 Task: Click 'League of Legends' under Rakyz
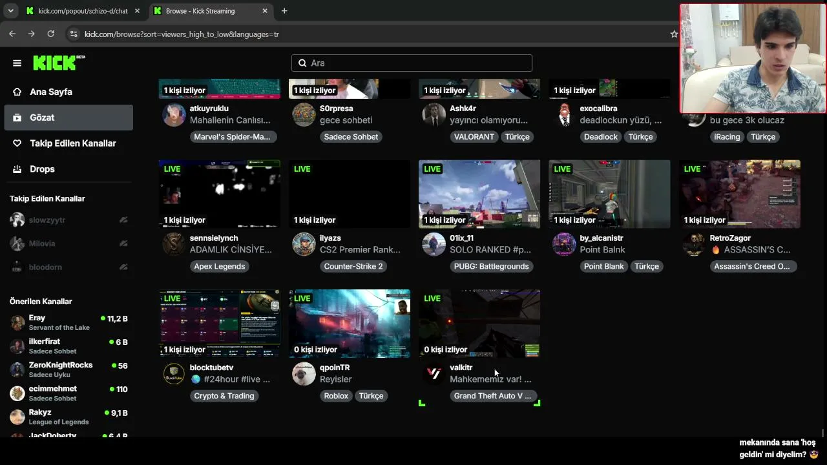click(x=59, y=422)
